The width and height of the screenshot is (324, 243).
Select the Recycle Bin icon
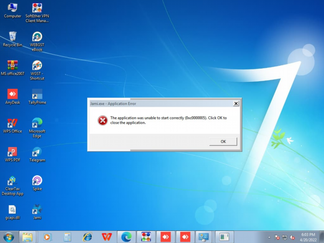[13, 39]
